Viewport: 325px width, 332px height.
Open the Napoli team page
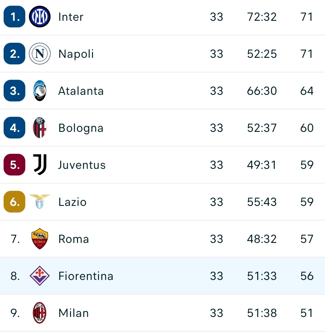pyautogui.click(x=76, y=54)
